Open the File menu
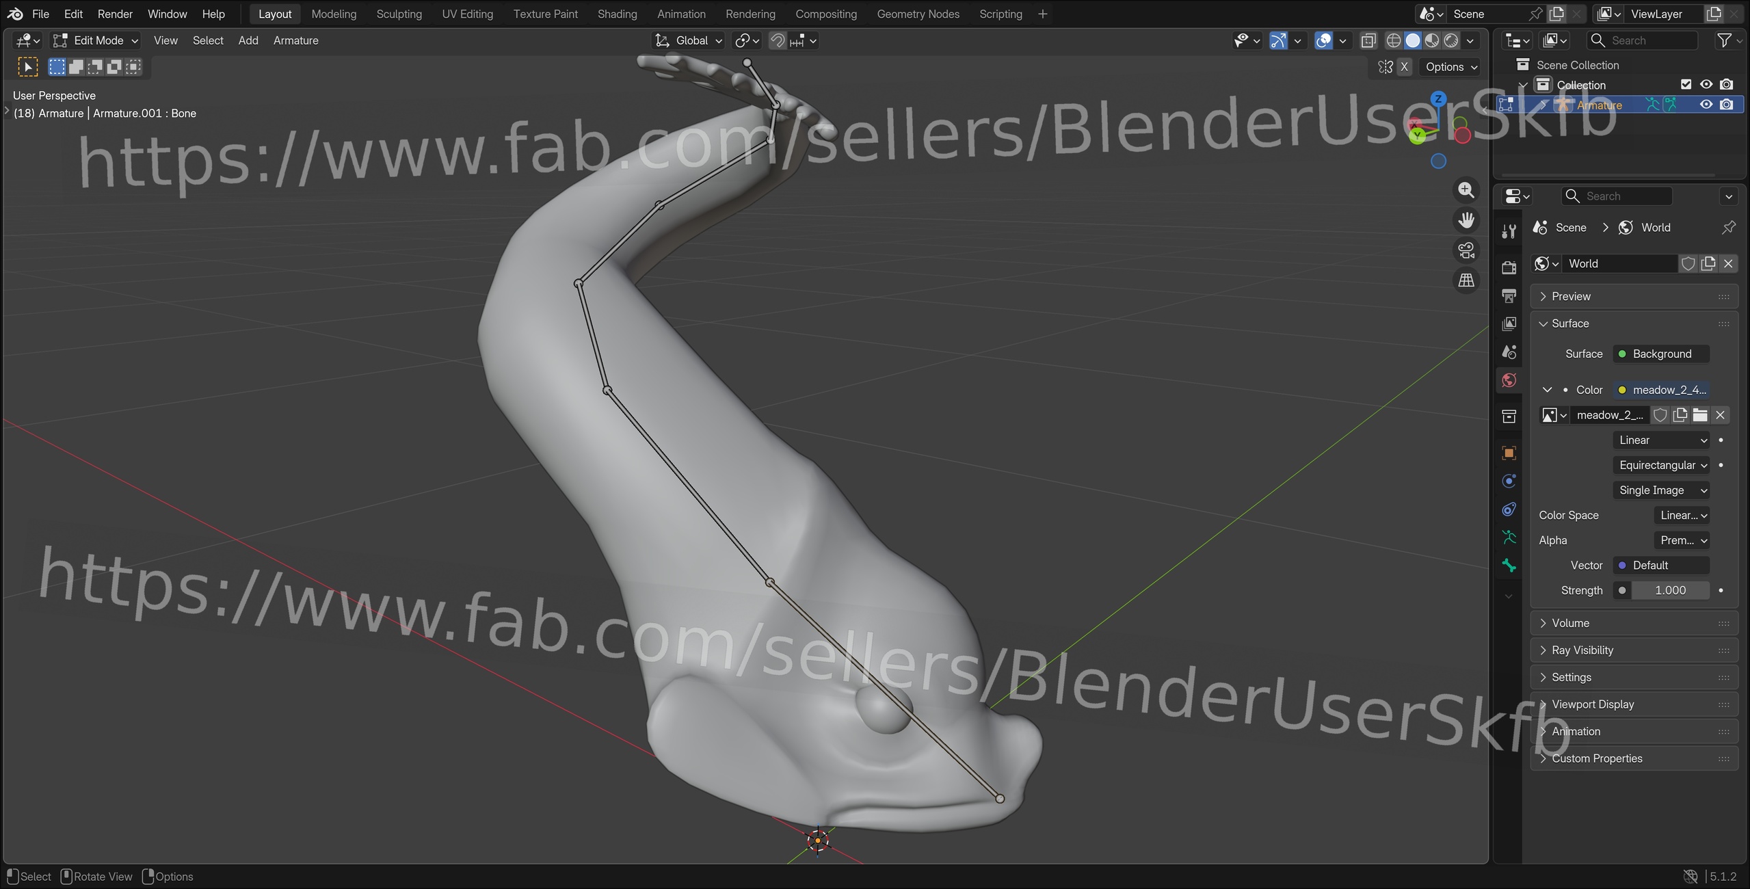This screenshot has width=1750, height=889. coord(41,14)
